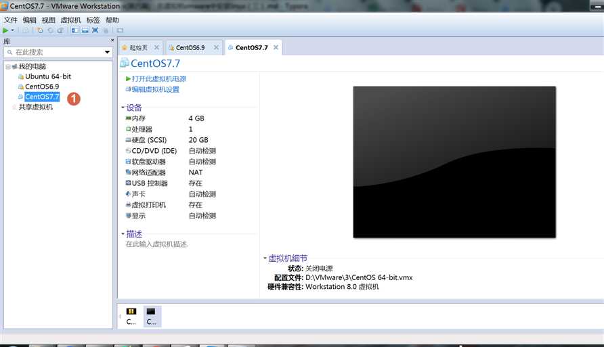Image resolution: width=604 pixels, height=347 pixels.
Task: Select CentOS6.9 in the library tree
Action: click(42, 87)
